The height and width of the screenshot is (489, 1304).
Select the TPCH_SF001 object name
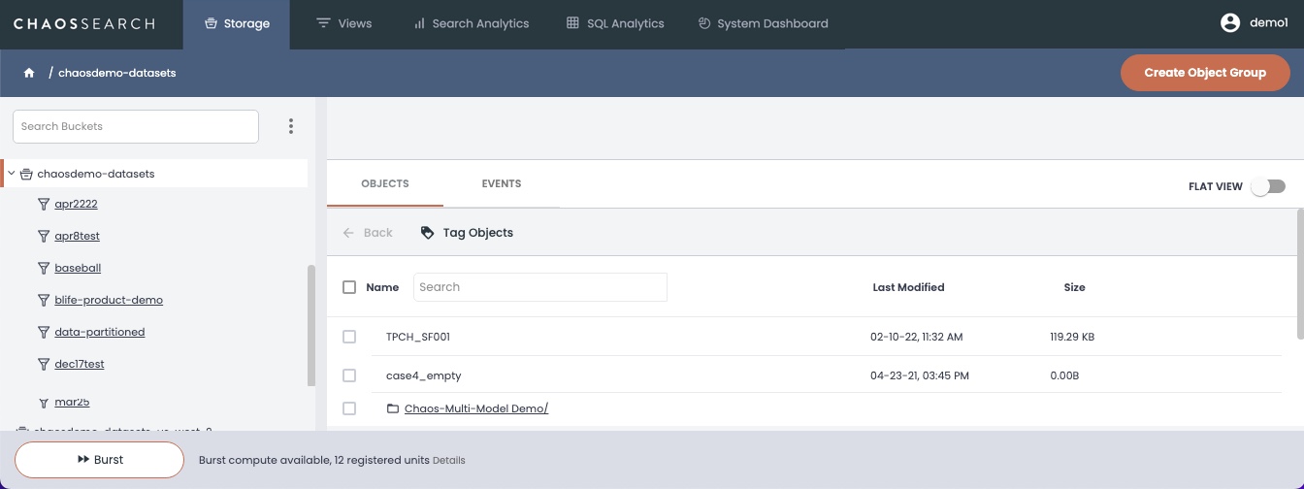coord(418,337)
